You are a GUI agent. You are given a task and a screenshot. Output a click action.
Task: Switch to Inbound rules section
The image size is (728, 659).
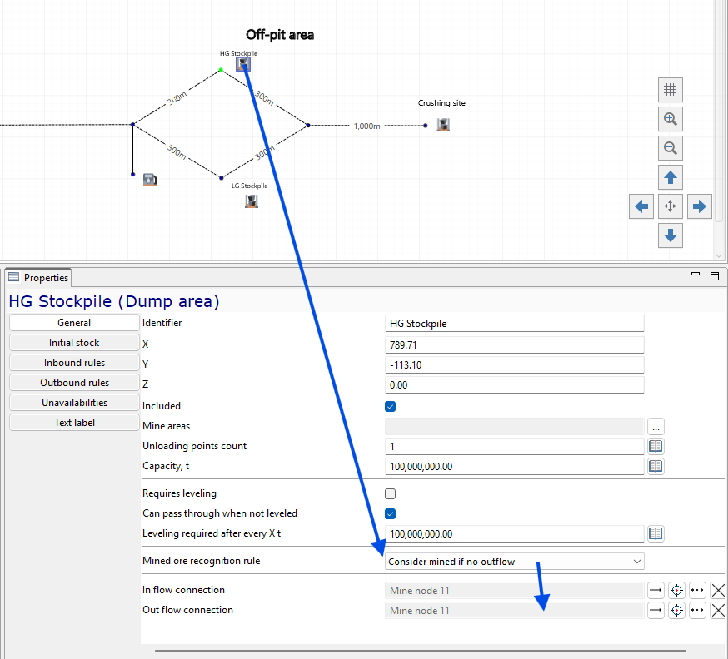tap(74, 363)
